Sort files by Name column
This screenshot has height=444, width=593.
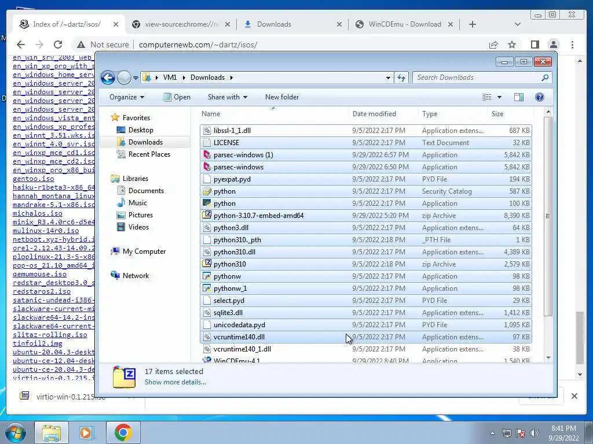[211, 114]
